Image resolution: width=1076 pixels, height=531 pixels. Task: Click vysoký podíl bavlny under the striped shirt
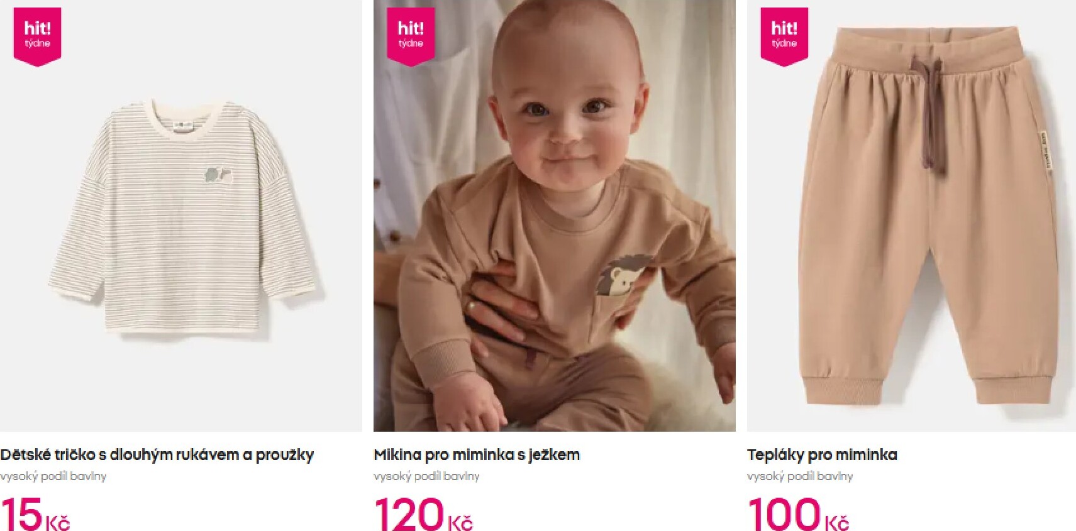point(53,476)
